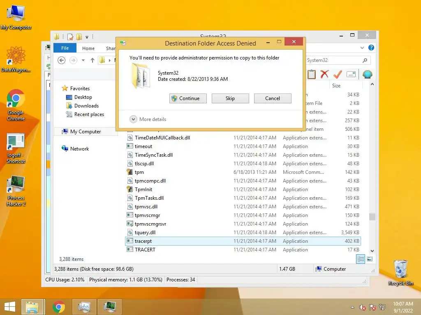Click the tpmvscmgr application icon
This screenshot has width=421, height=315.
(x=130, y=215)
